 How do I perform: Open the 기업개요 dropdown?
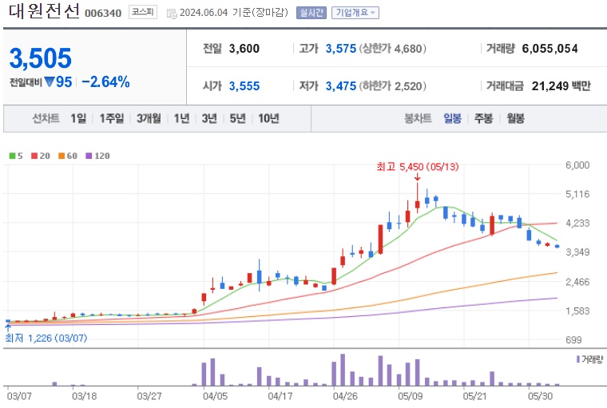[x=355, y=13]
